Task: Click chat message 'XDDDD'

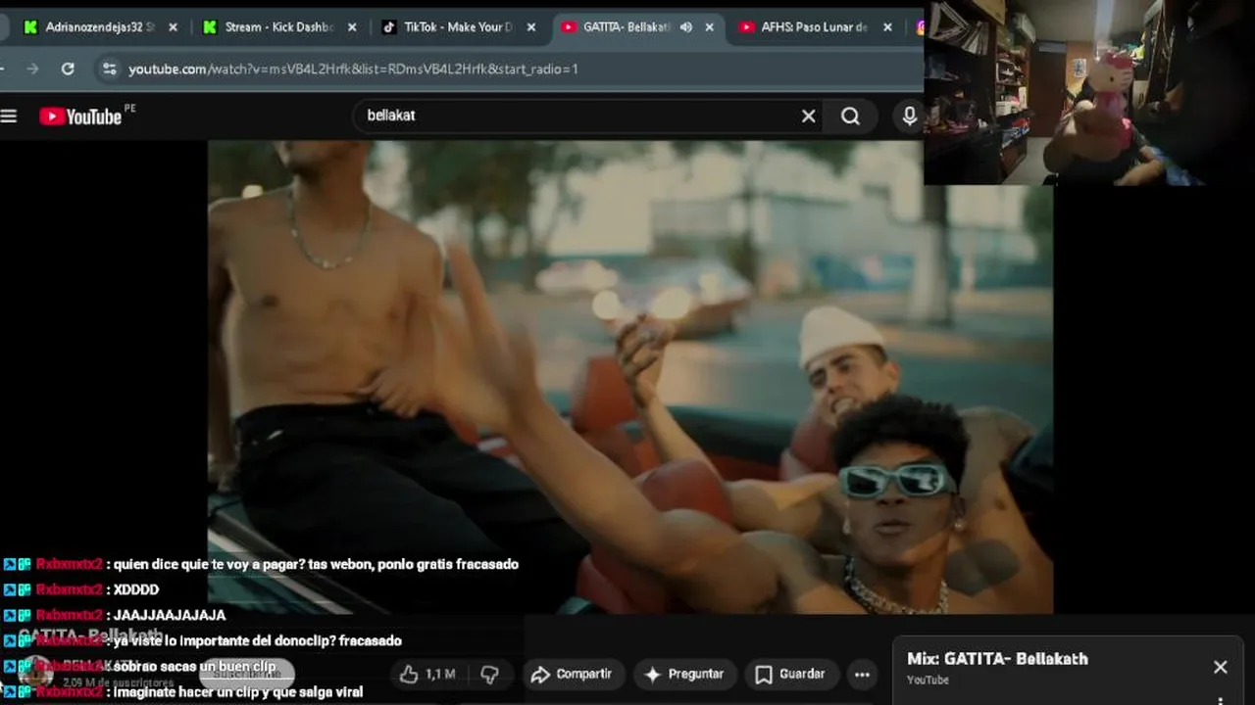Action: [136, 589]
